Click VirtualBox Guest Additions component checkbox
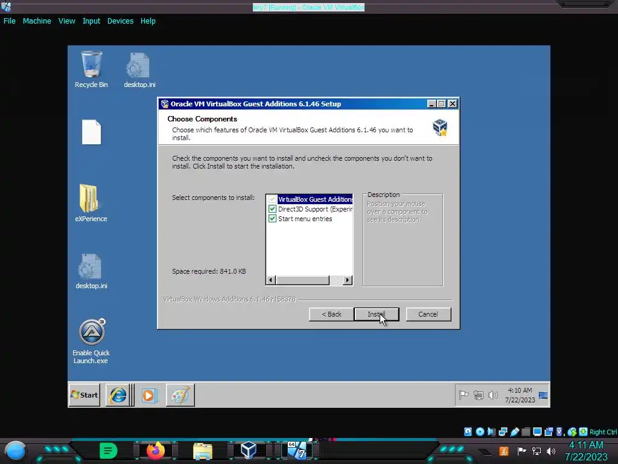 272,199
